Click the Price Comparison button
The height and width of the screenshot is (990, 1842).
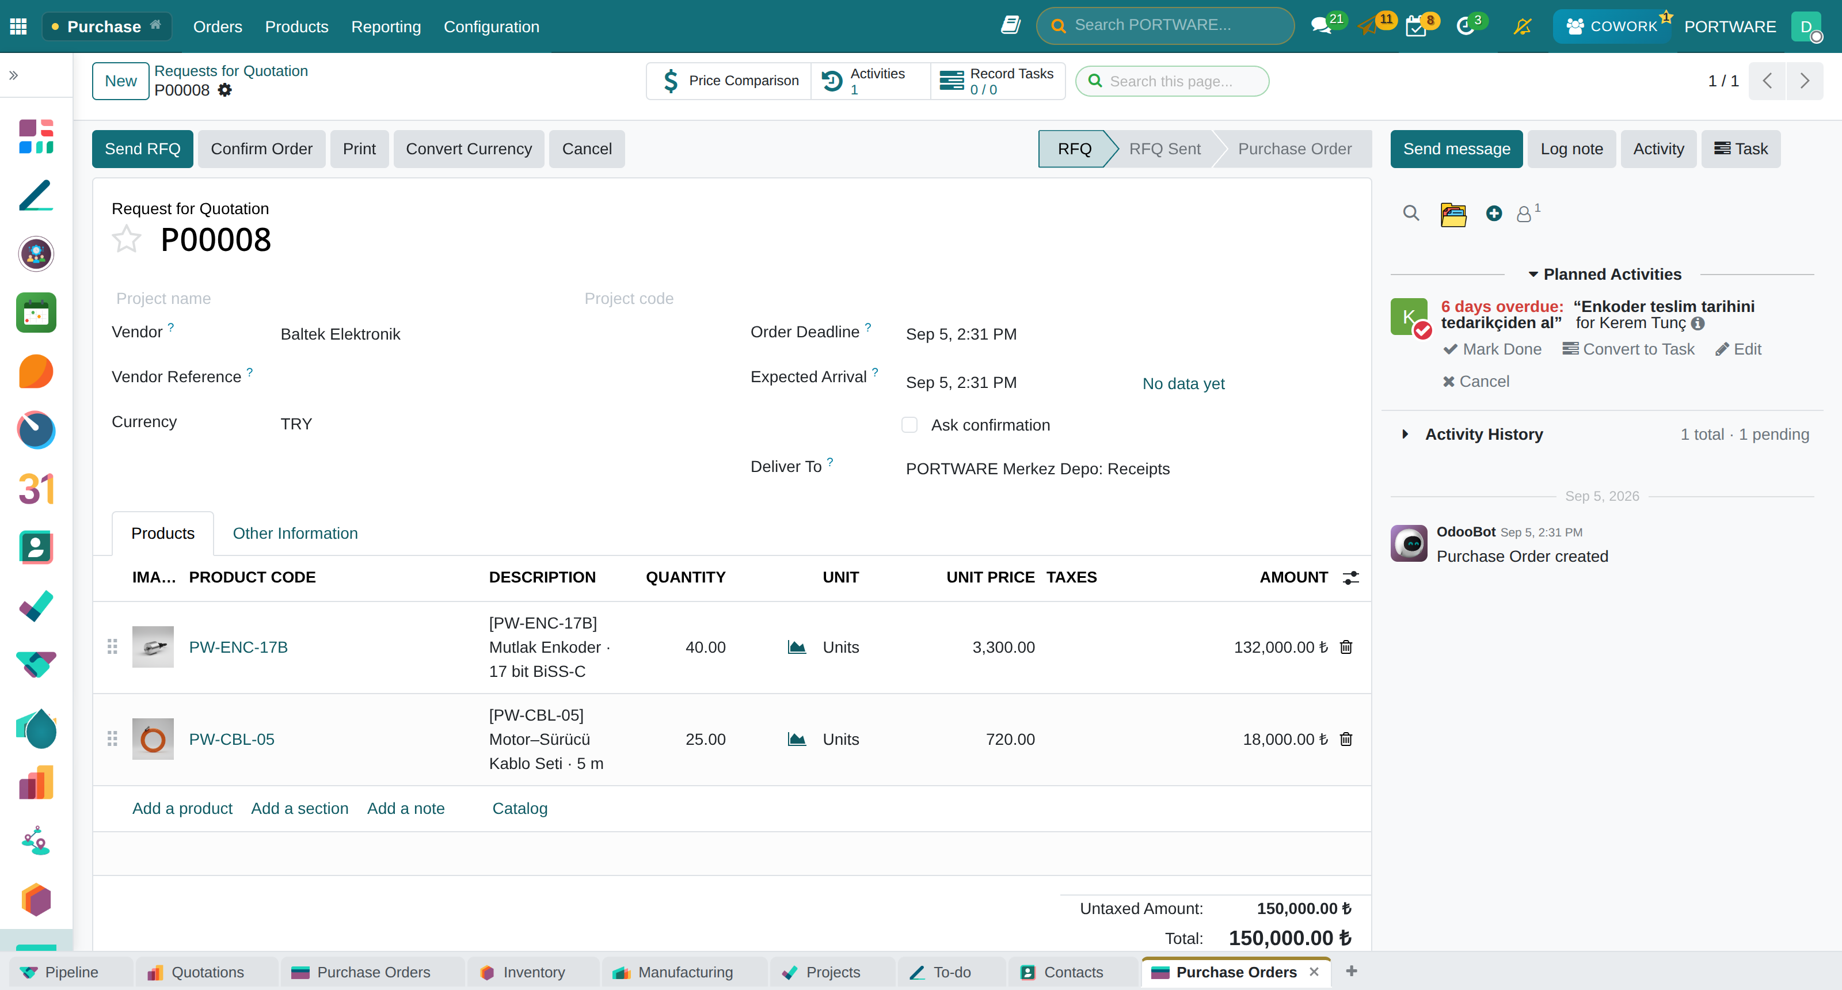pyautogui.click(x=729, y=81)
